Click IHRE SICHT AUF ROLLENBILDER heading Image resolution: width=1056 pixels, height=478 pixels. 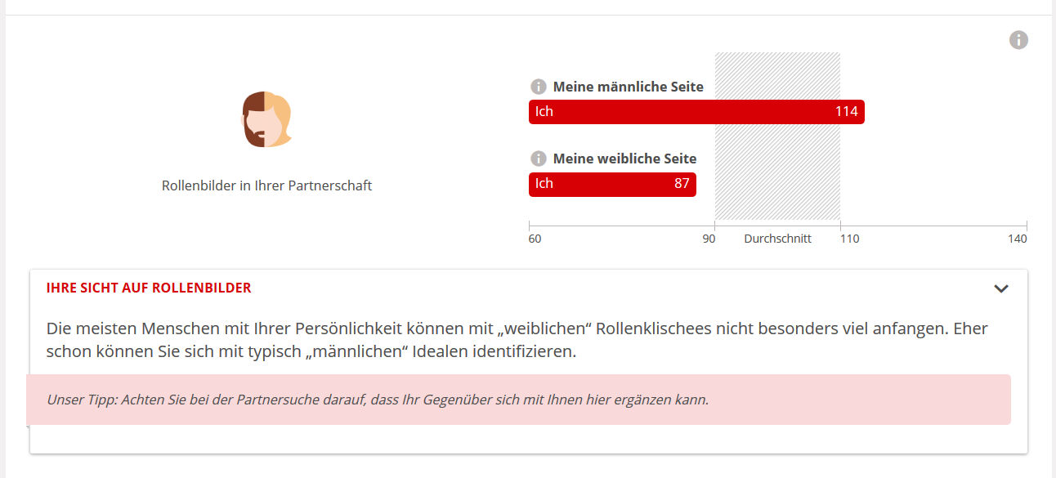pyautogui.click(x=149, y=288)
